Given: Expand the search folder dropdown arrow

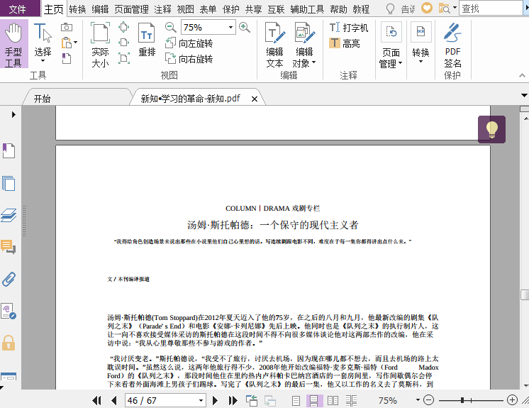Looking at the screenshot, I should tap(455, 7).
